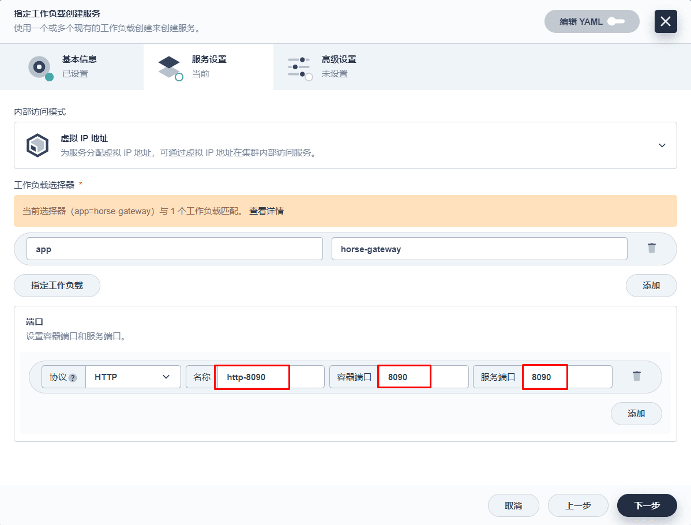Viewport: 691px width, 525px height.
Task: Click the 内部访问模式 label
Action: click(x=40, y=112)
